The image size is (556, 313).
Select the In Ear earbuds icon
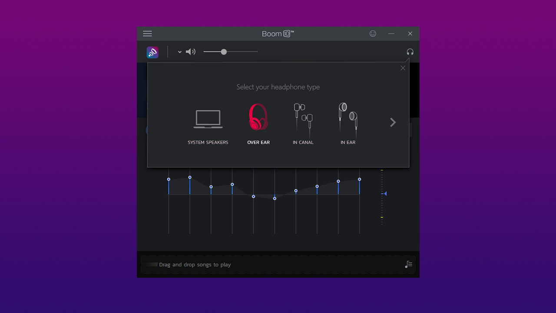pos(348,117)
